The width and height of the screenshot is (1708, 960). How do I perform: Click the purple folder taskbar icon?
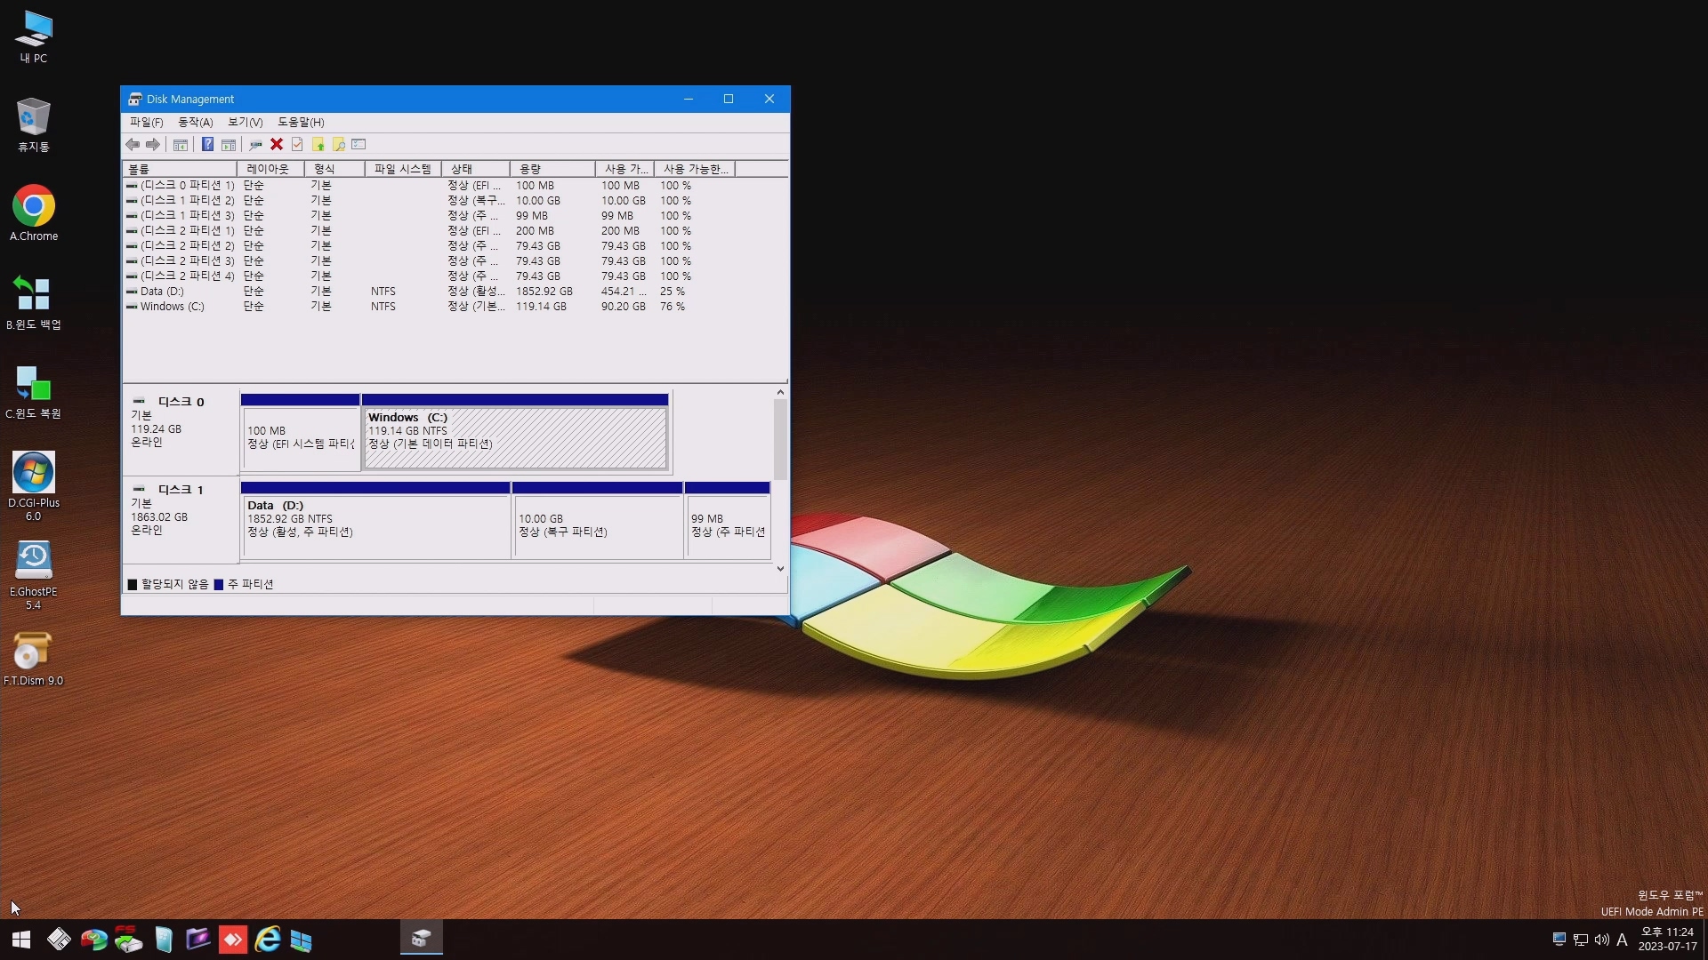pyautogui.click(x=197, y=940)
